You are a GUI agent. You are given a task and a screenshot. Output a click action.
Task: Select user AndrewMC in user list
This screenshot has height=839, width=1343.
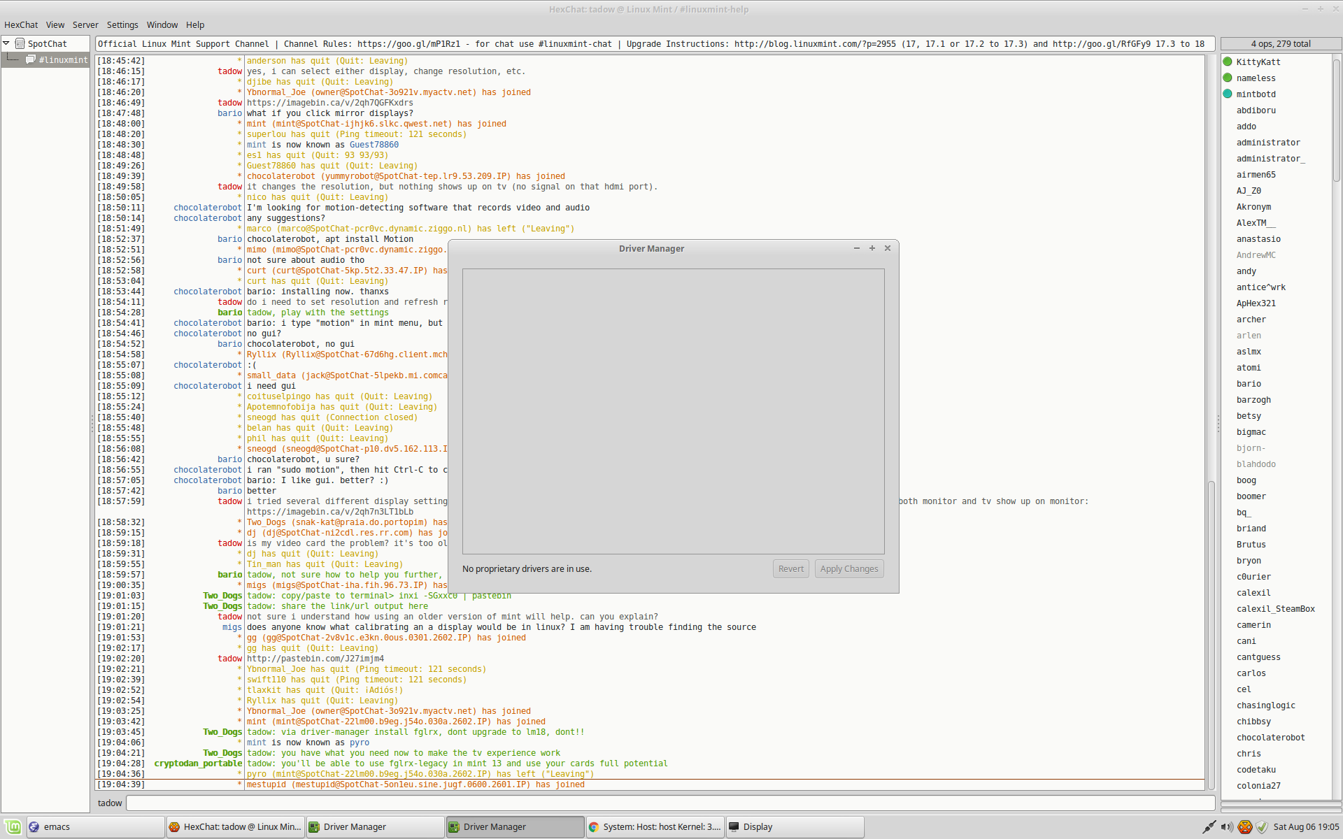point(1256,254)
